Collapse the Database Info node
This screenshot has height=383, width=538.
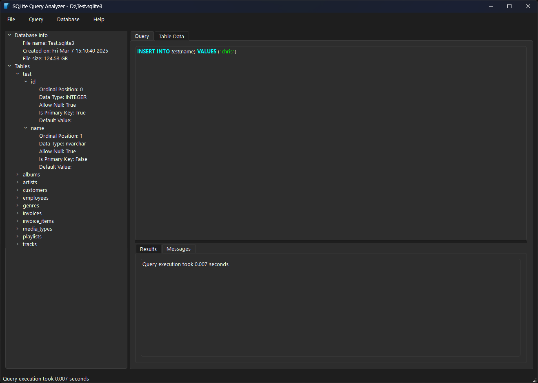pyautogui.click(x=9, y=35)
